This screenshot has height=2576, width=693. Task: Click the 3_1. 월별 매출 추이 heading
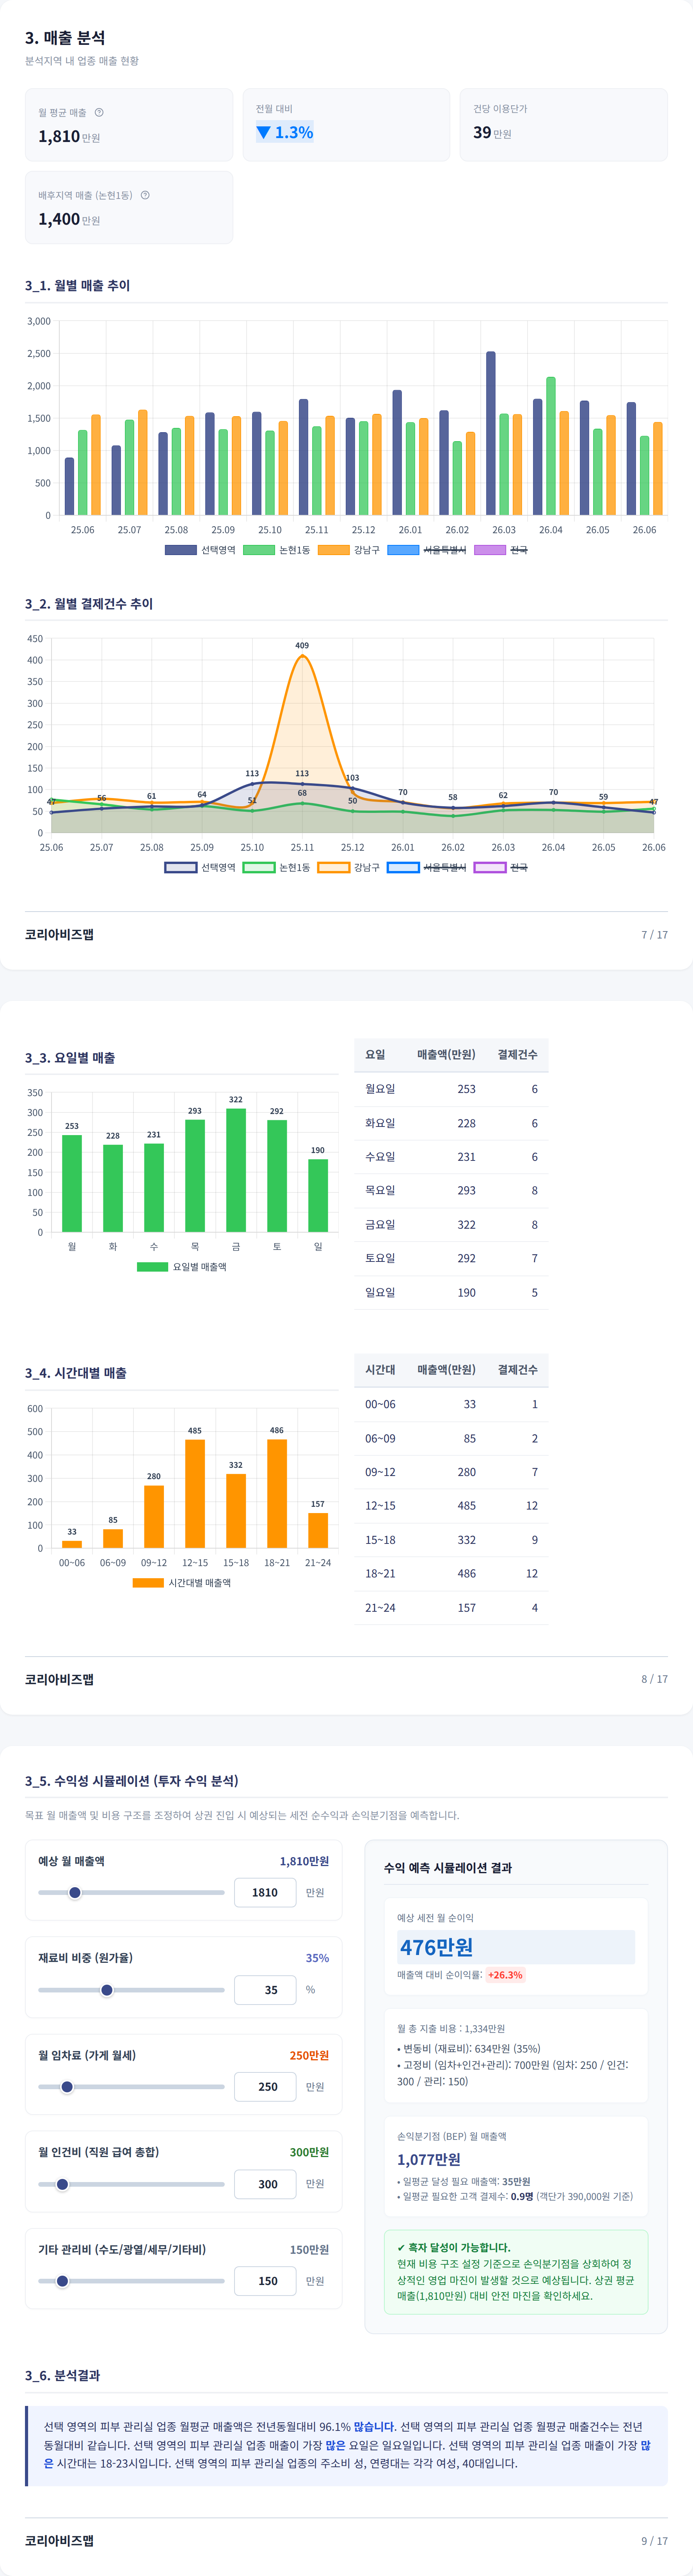tap(78, 286)
